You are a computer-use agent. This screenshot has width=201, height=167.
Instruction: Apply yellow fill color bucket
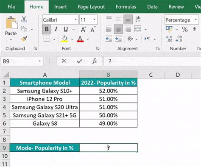[x=64, y=39]
